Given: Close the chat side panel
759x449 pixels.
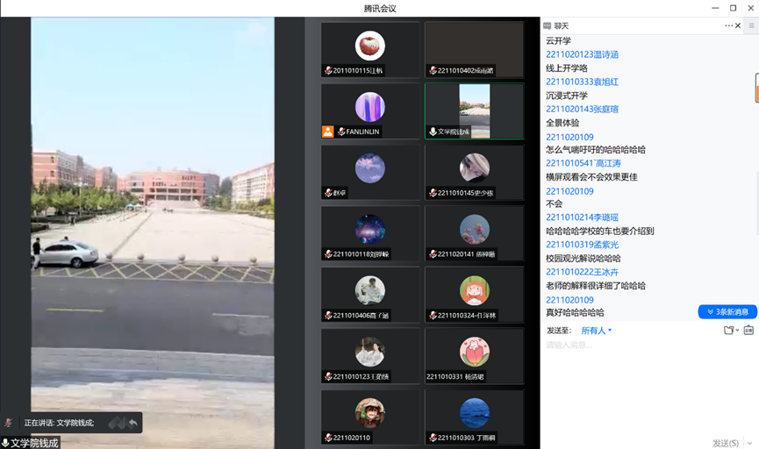Looking at the screenshot, I should click(738, 26).
